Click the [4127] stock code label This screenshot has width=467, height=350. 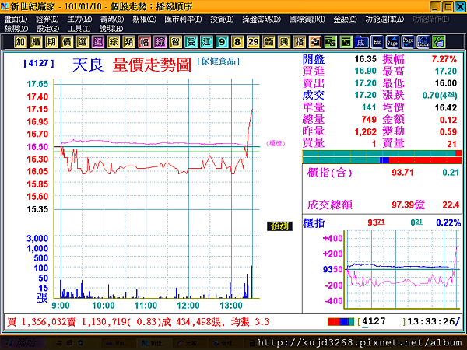click(39, 63)
